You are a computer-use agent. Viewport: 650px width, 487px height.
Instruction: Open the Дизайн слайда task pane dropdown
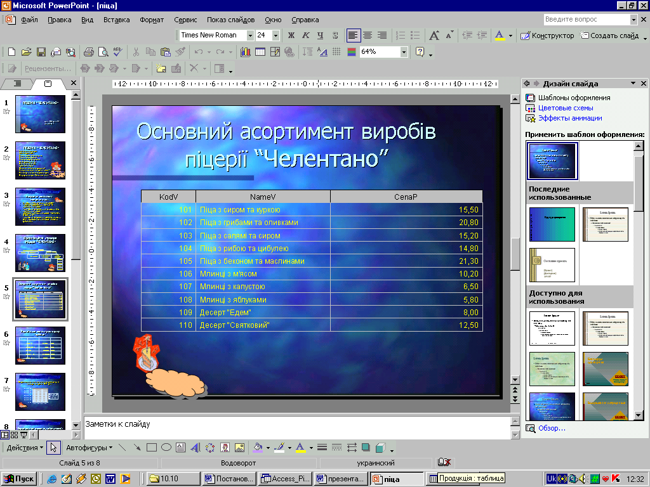633,83
